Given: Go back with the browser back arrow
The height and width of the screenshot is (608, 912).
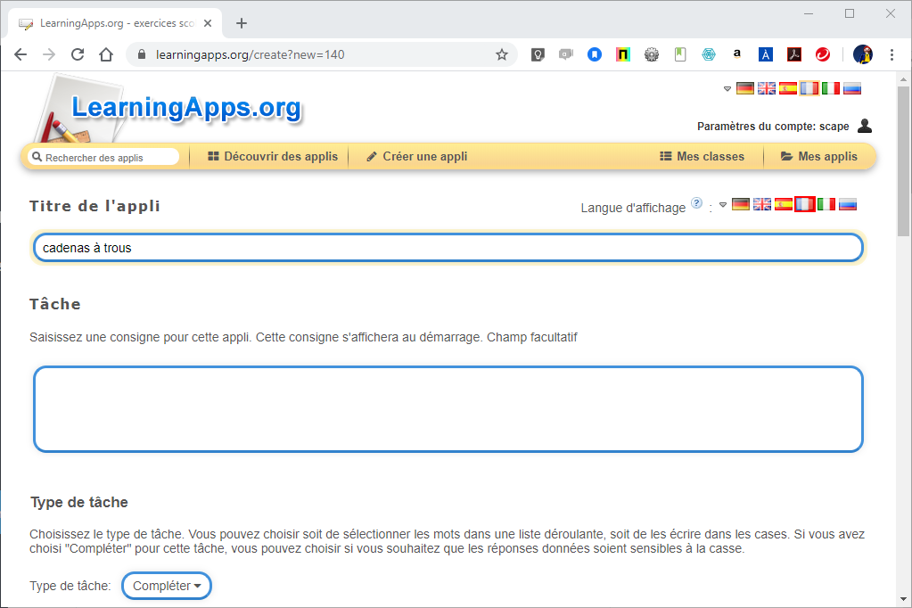Looking at the screenshot, I should coord(21,54).
